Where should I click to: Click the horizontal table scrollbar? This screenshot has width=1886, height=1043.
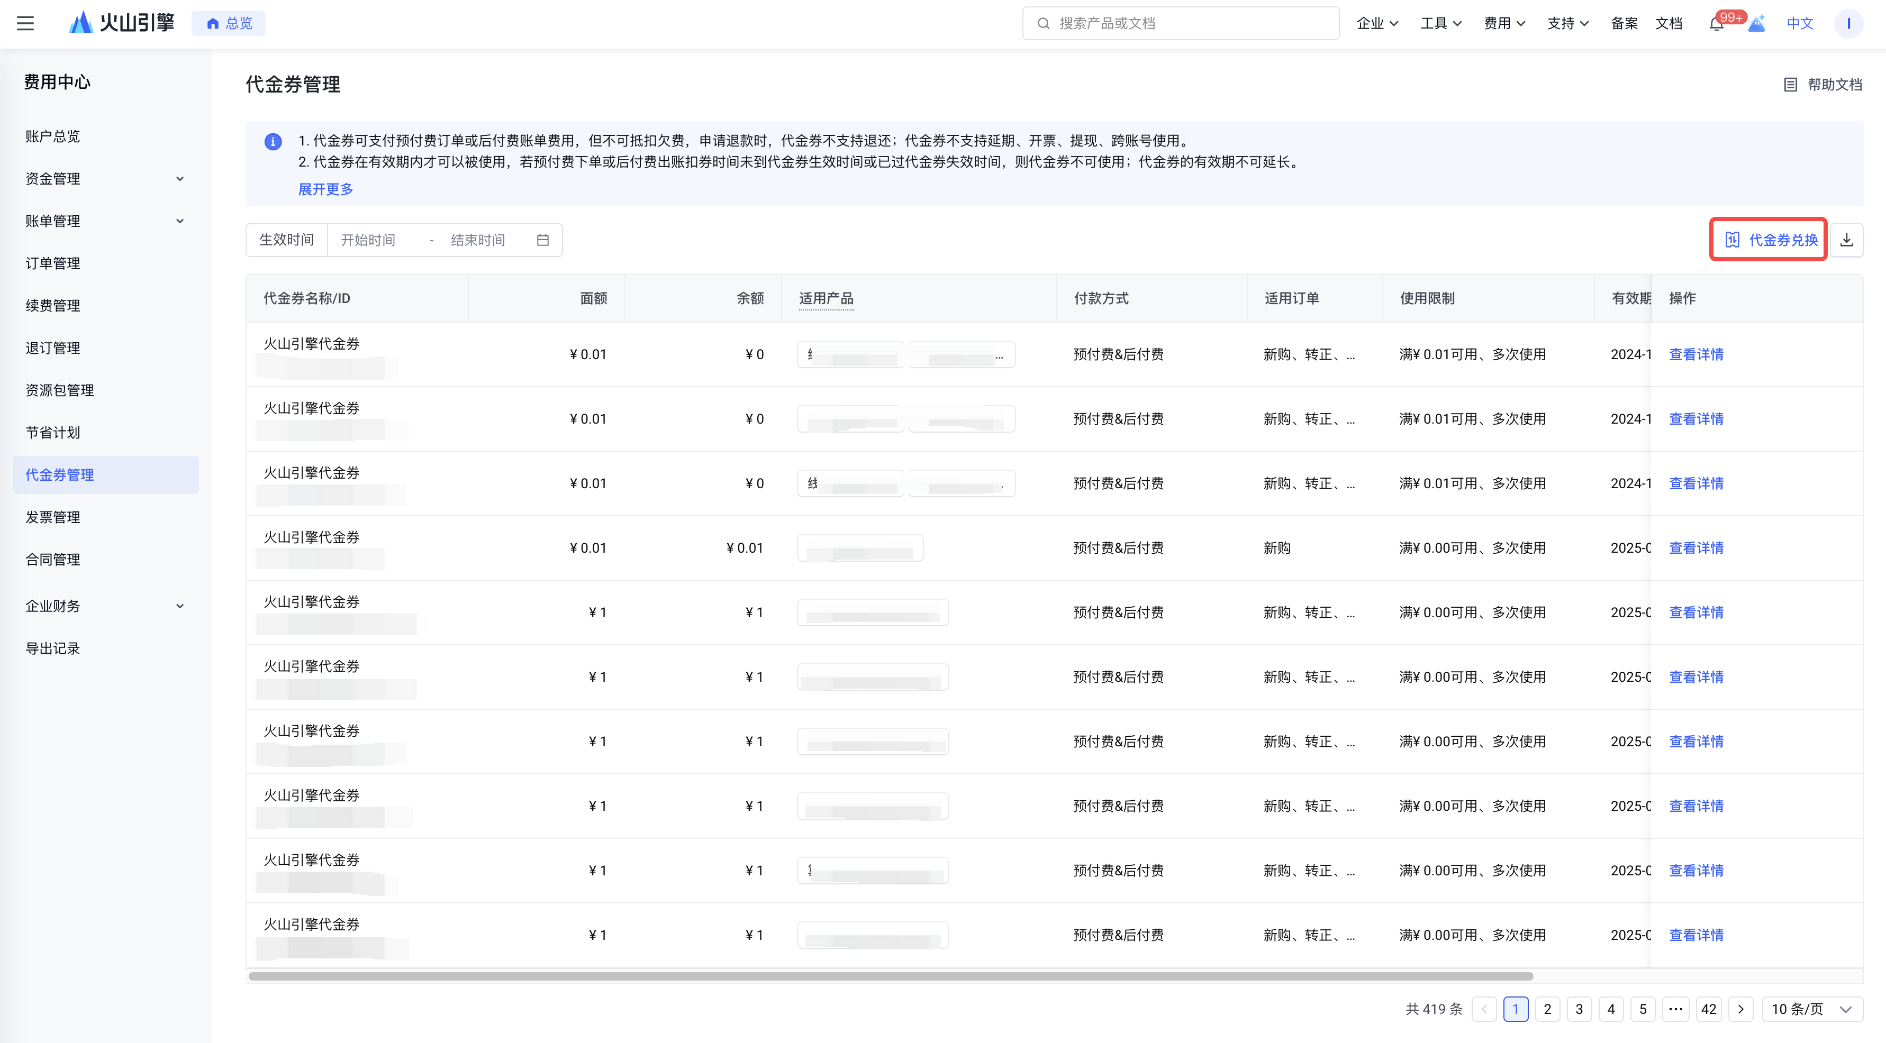890,976
